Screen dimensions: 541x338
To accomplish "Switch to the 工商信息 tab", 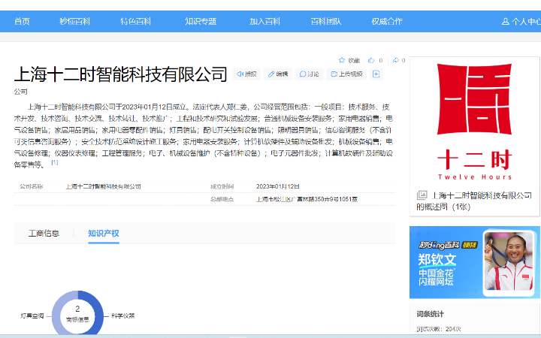I will 44,234.
